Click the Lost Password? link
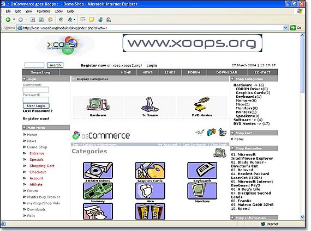The height and width of the screenshot is (231, 311). [38, 111]
